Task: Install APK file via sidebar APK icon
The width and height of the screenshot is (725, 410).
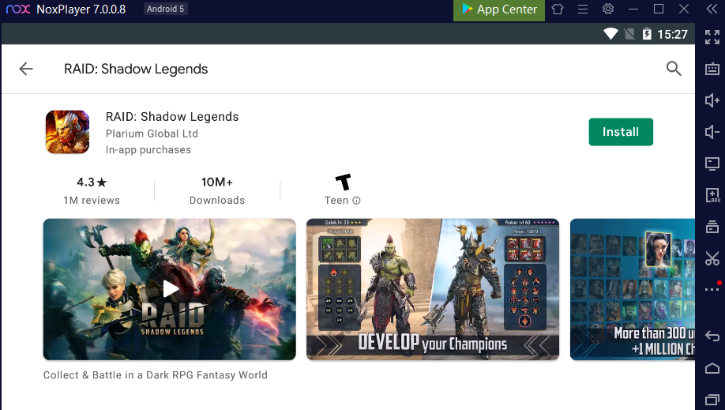Action: click(x=712, y=195)
